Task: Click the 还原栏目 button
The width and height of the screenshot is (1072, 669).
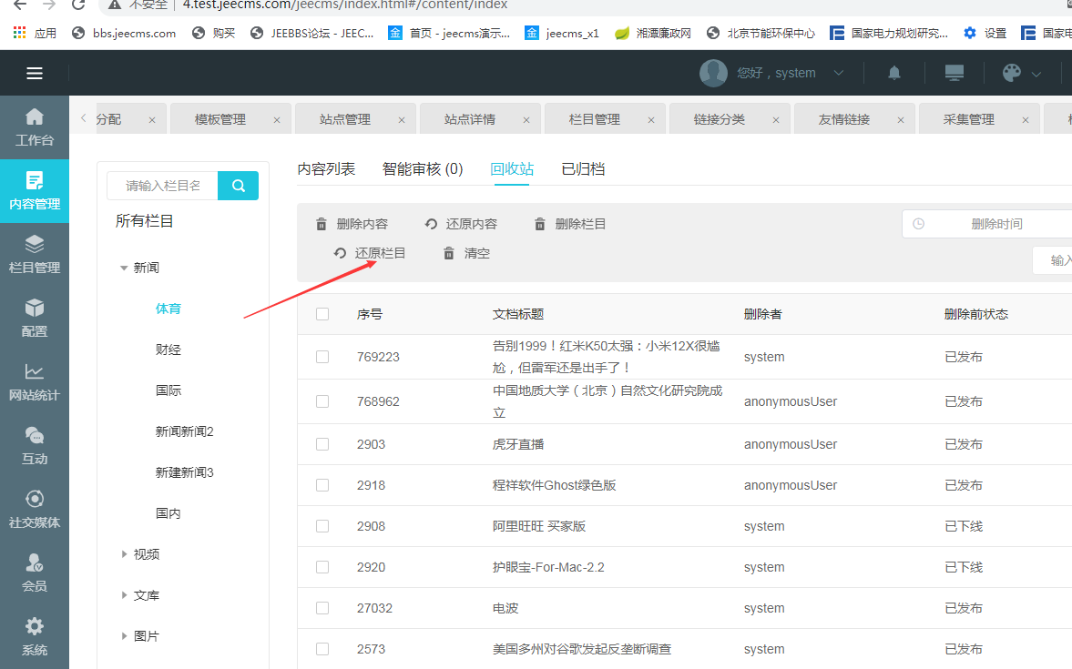Action: pos(371,253)
